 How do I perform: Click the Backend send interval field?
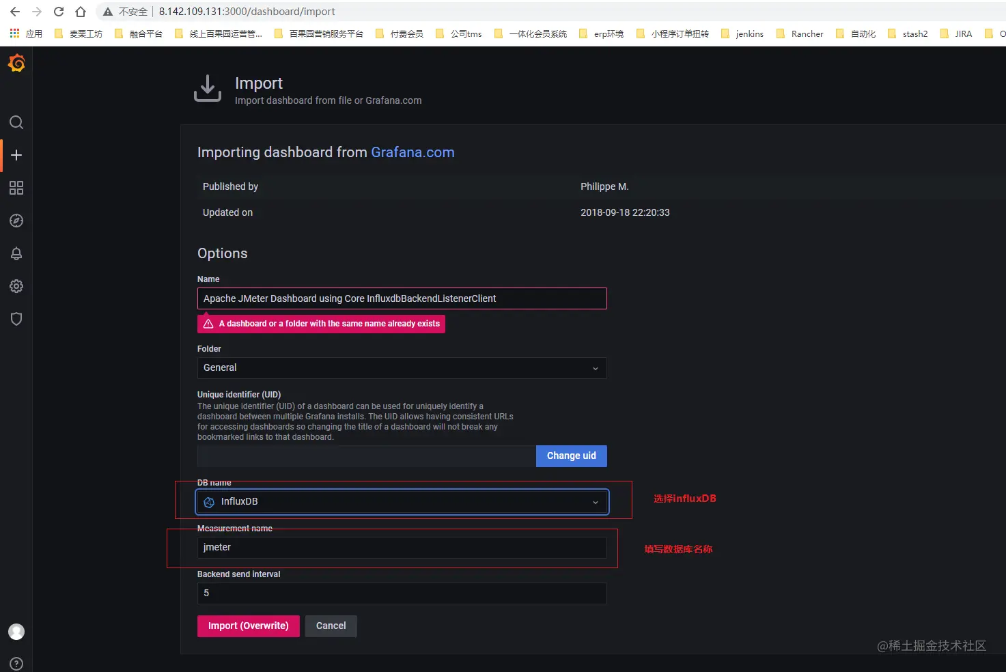(x=402, y=593)
